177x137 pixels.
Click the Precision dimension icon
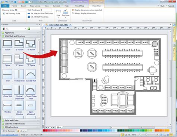point(65,13)
